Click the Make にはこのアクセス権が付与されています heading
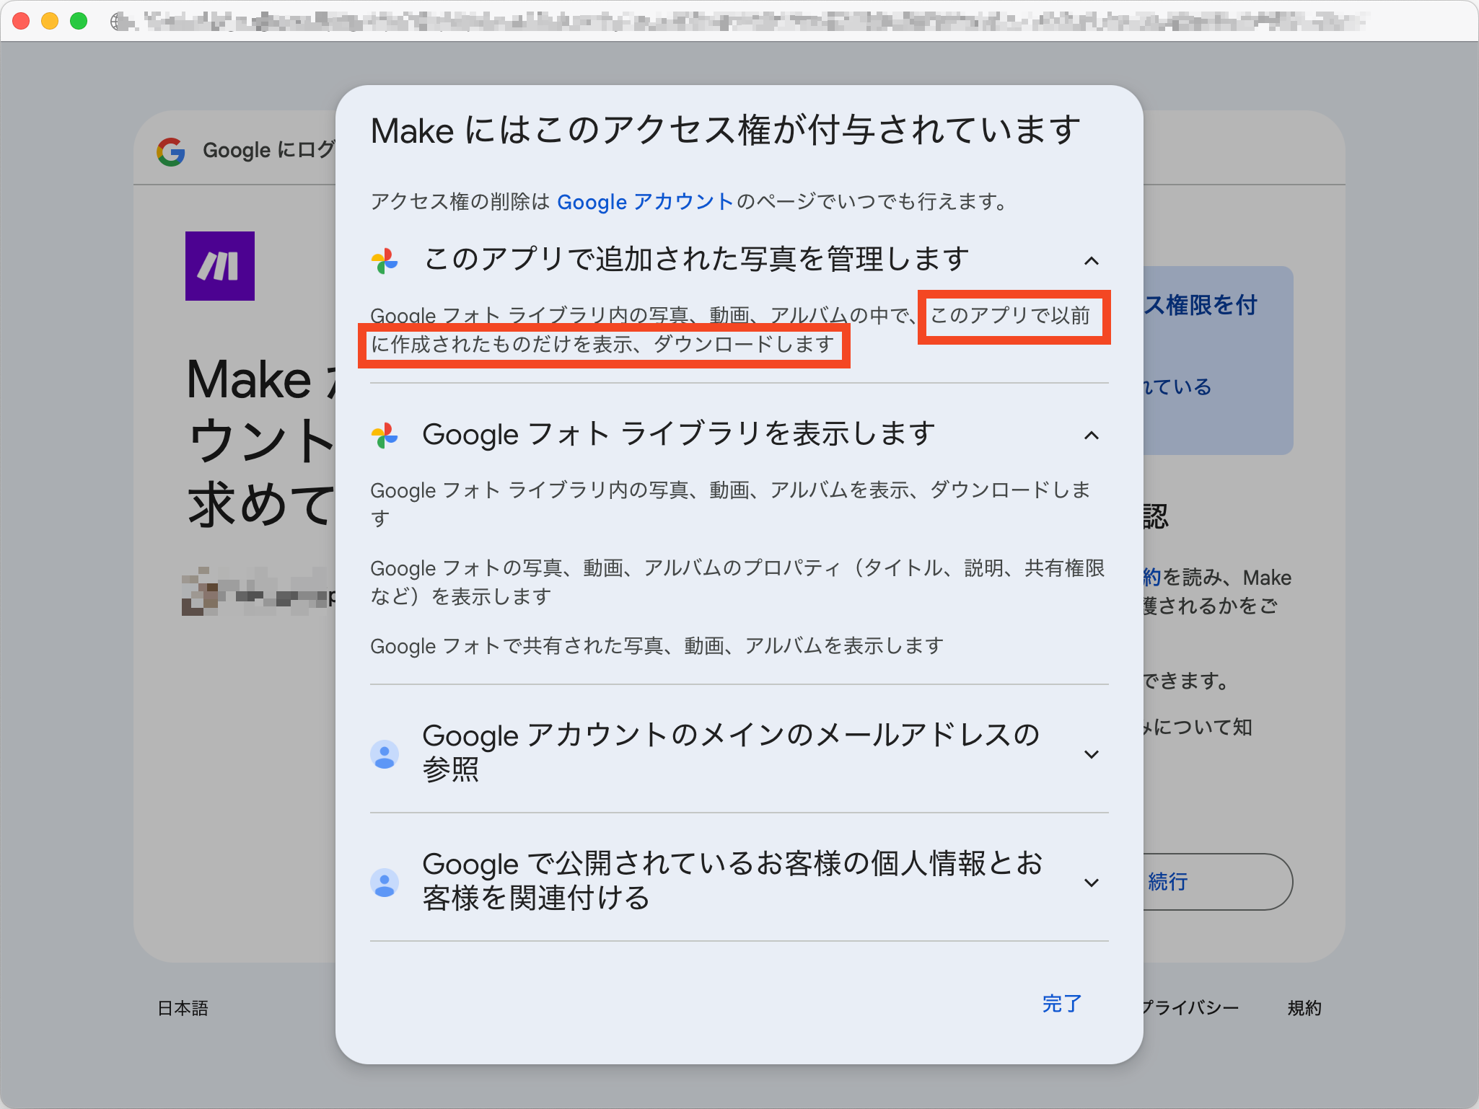 click(726, 131)
